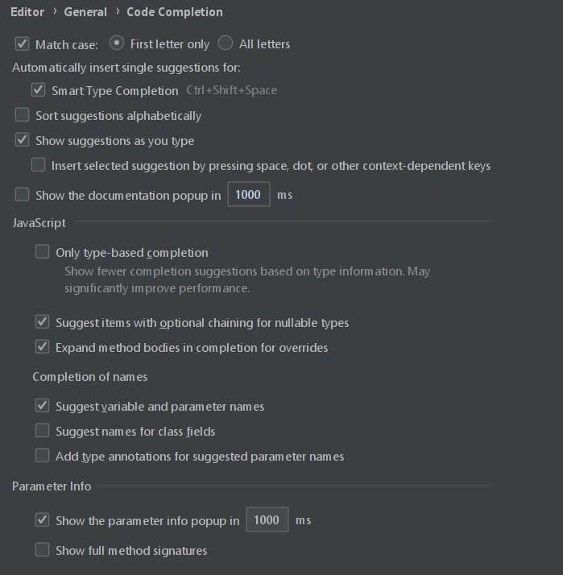This screenshot has height=575, width=563.
Task: Go to the General breadcrumb section
Action: coord(85,12)
